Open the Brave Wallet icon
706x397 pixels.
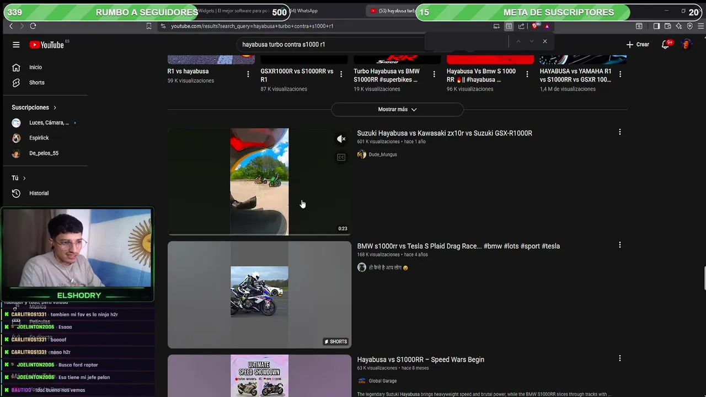(667, 26)
